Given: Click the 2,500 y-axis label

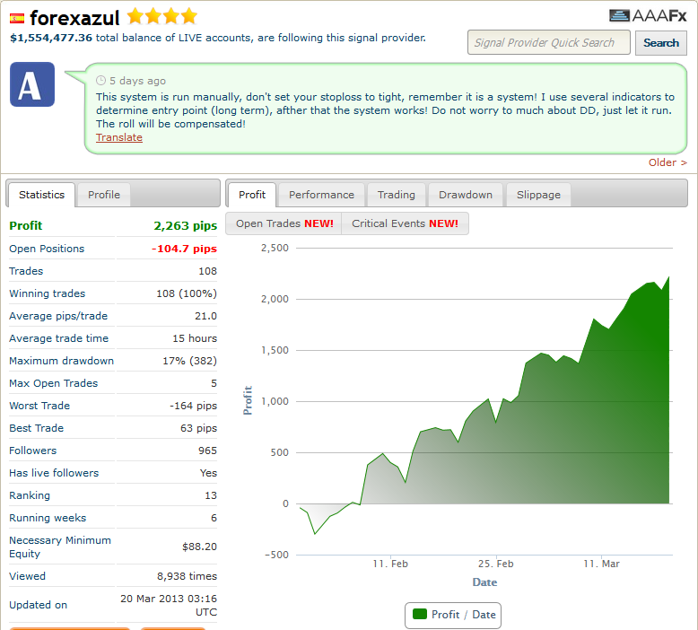Looking at the screenshot, I should click(x=275, y=248).
